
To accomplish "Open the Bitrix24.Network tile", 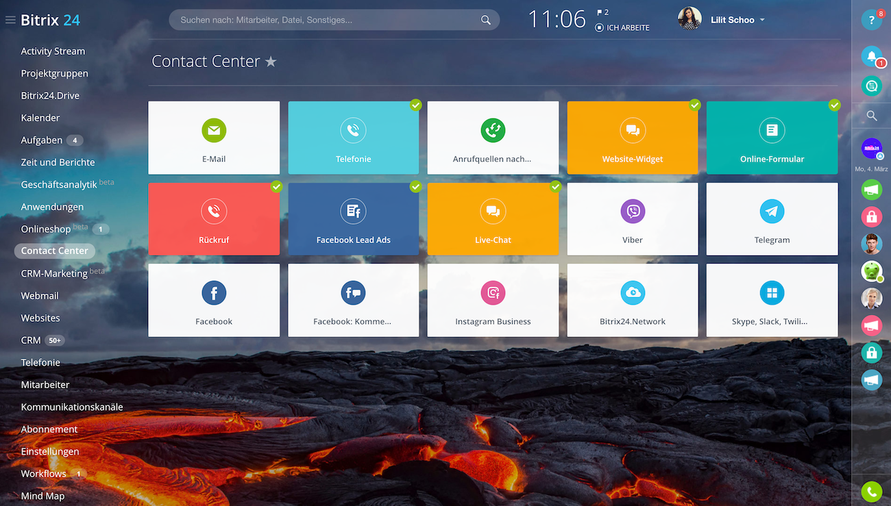I will click(633, 301).
